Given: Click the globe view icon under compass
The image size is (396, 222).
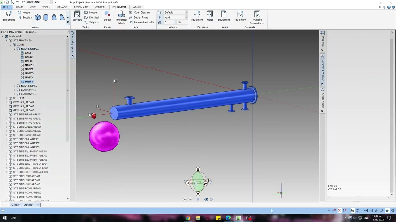Looking at the screenshot, I should 206,199.
